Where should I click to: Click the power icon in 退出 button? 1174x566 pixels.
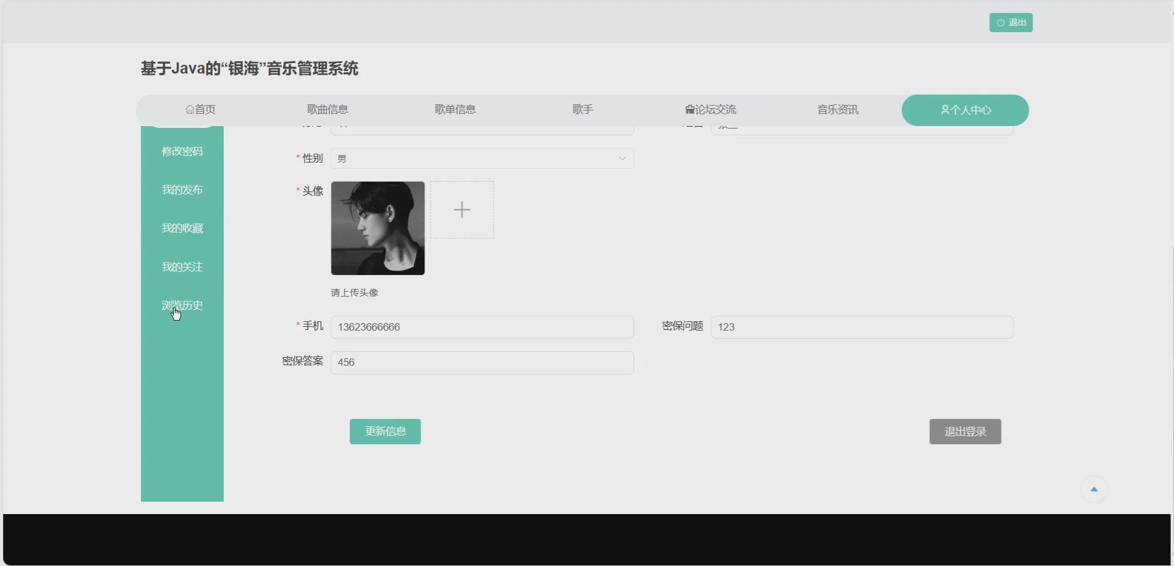pyautogui.click(x=1000, y=22)
